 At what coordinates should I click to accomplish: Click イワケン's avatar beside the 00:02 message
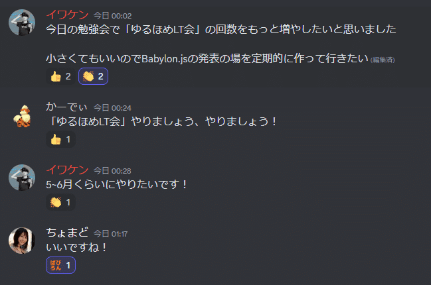coord(22,23)
